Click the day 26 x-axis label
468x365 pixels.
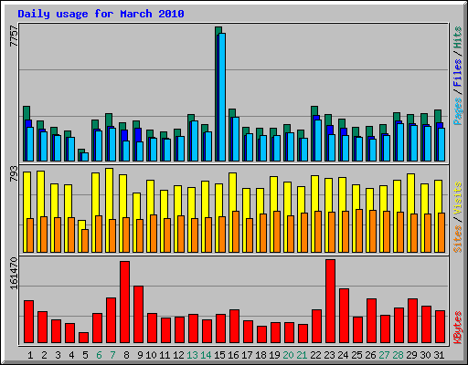point(370,355)
